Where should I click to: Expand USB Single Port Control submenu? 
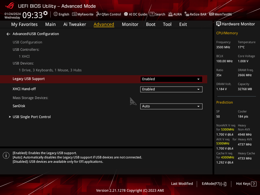32,117
